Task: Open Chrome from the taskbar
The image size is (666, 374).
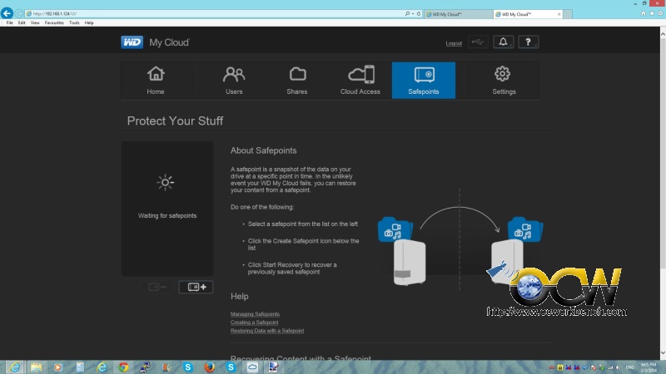Action: tap(123, 367)
